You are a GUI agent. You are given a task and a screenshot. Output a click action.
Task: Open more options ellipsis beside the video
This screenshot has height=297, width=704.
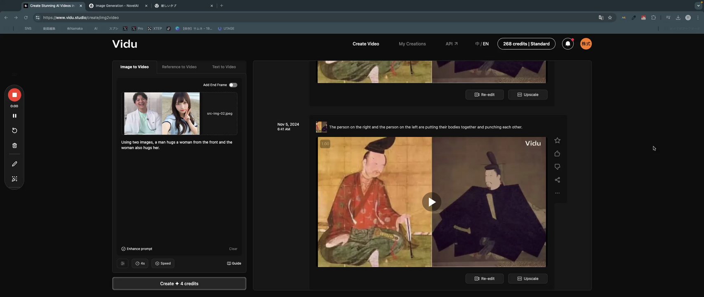coord(557,193)
